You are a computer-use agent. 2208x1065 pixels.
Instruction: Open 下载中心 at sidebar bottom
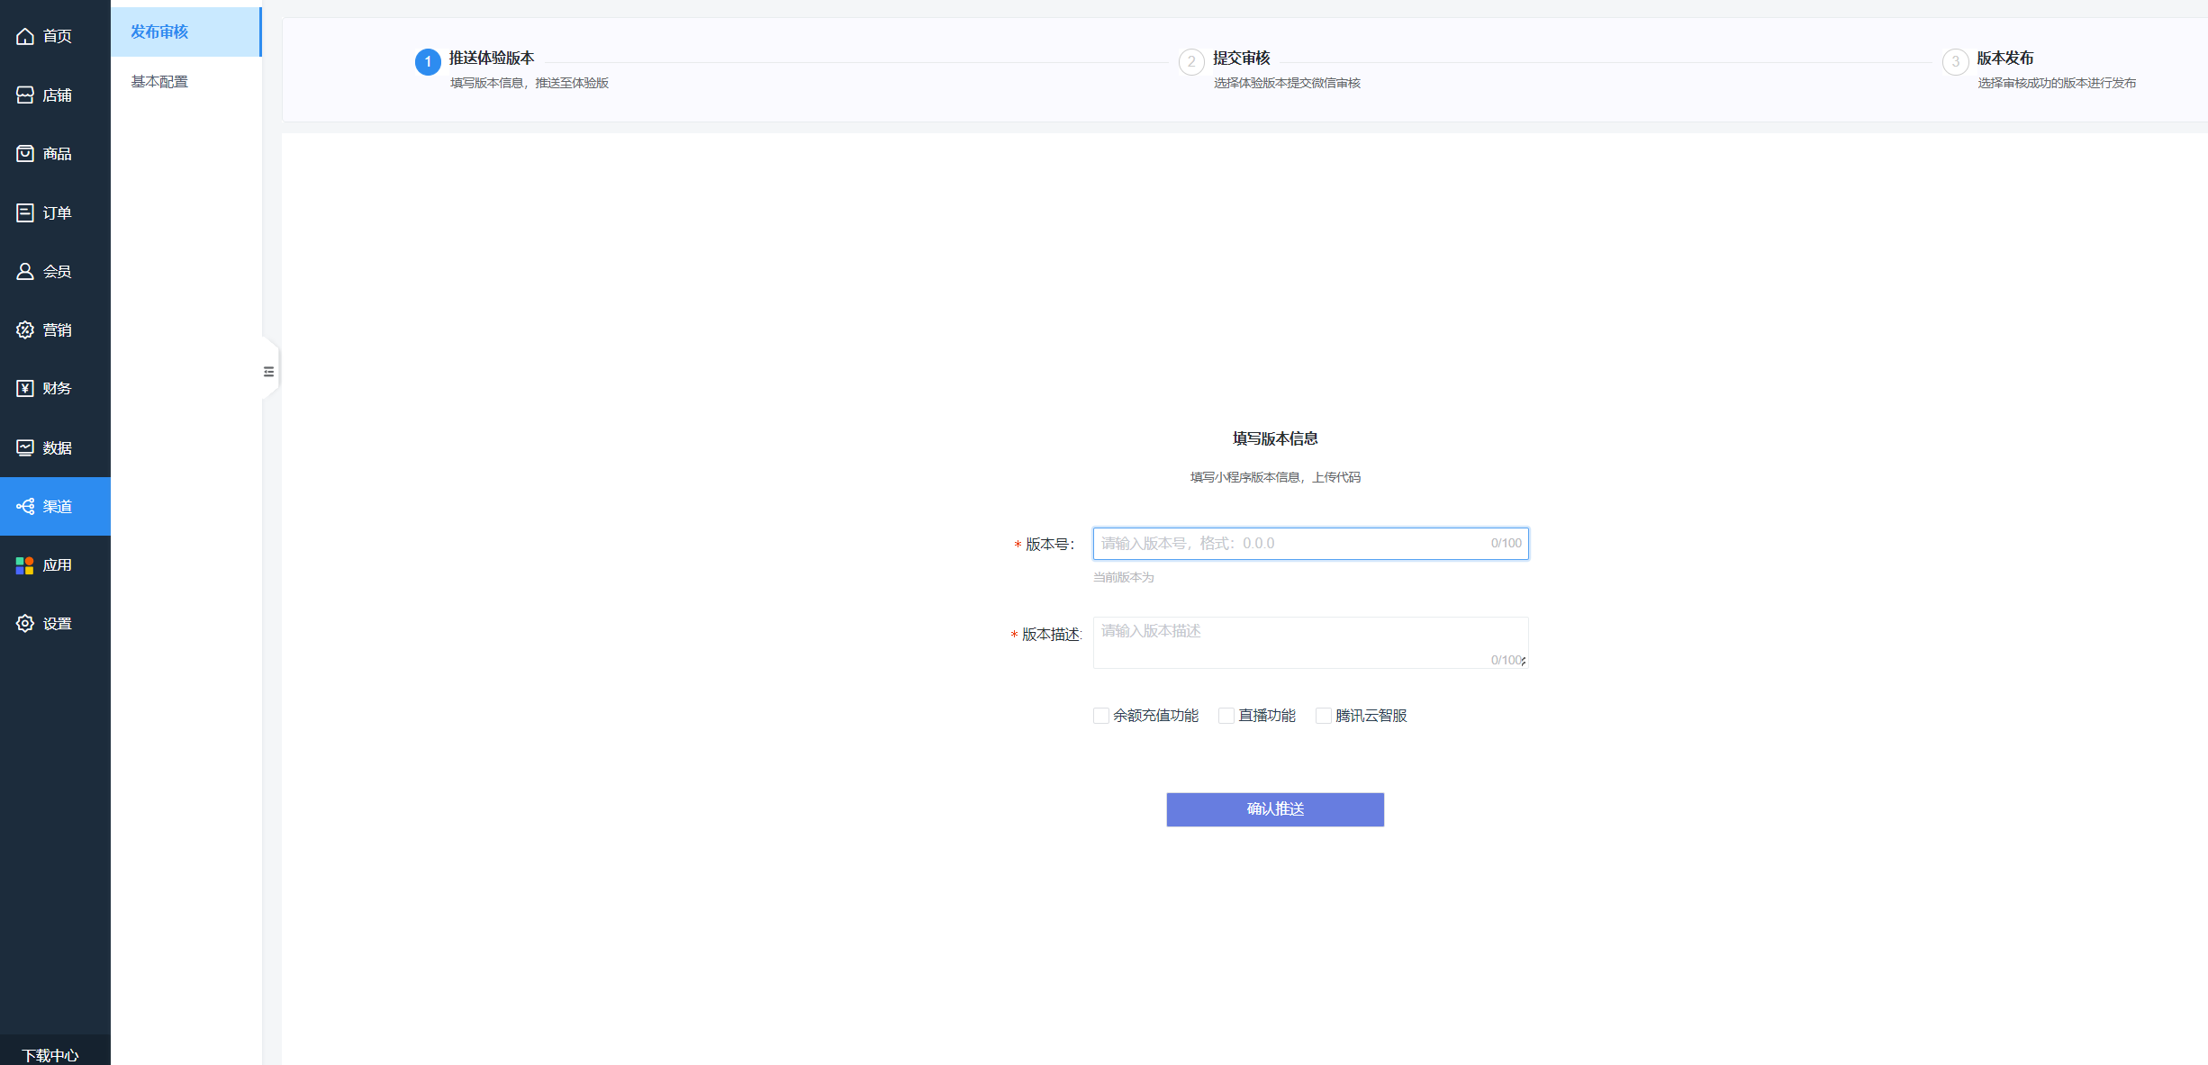coord(50,1054)
